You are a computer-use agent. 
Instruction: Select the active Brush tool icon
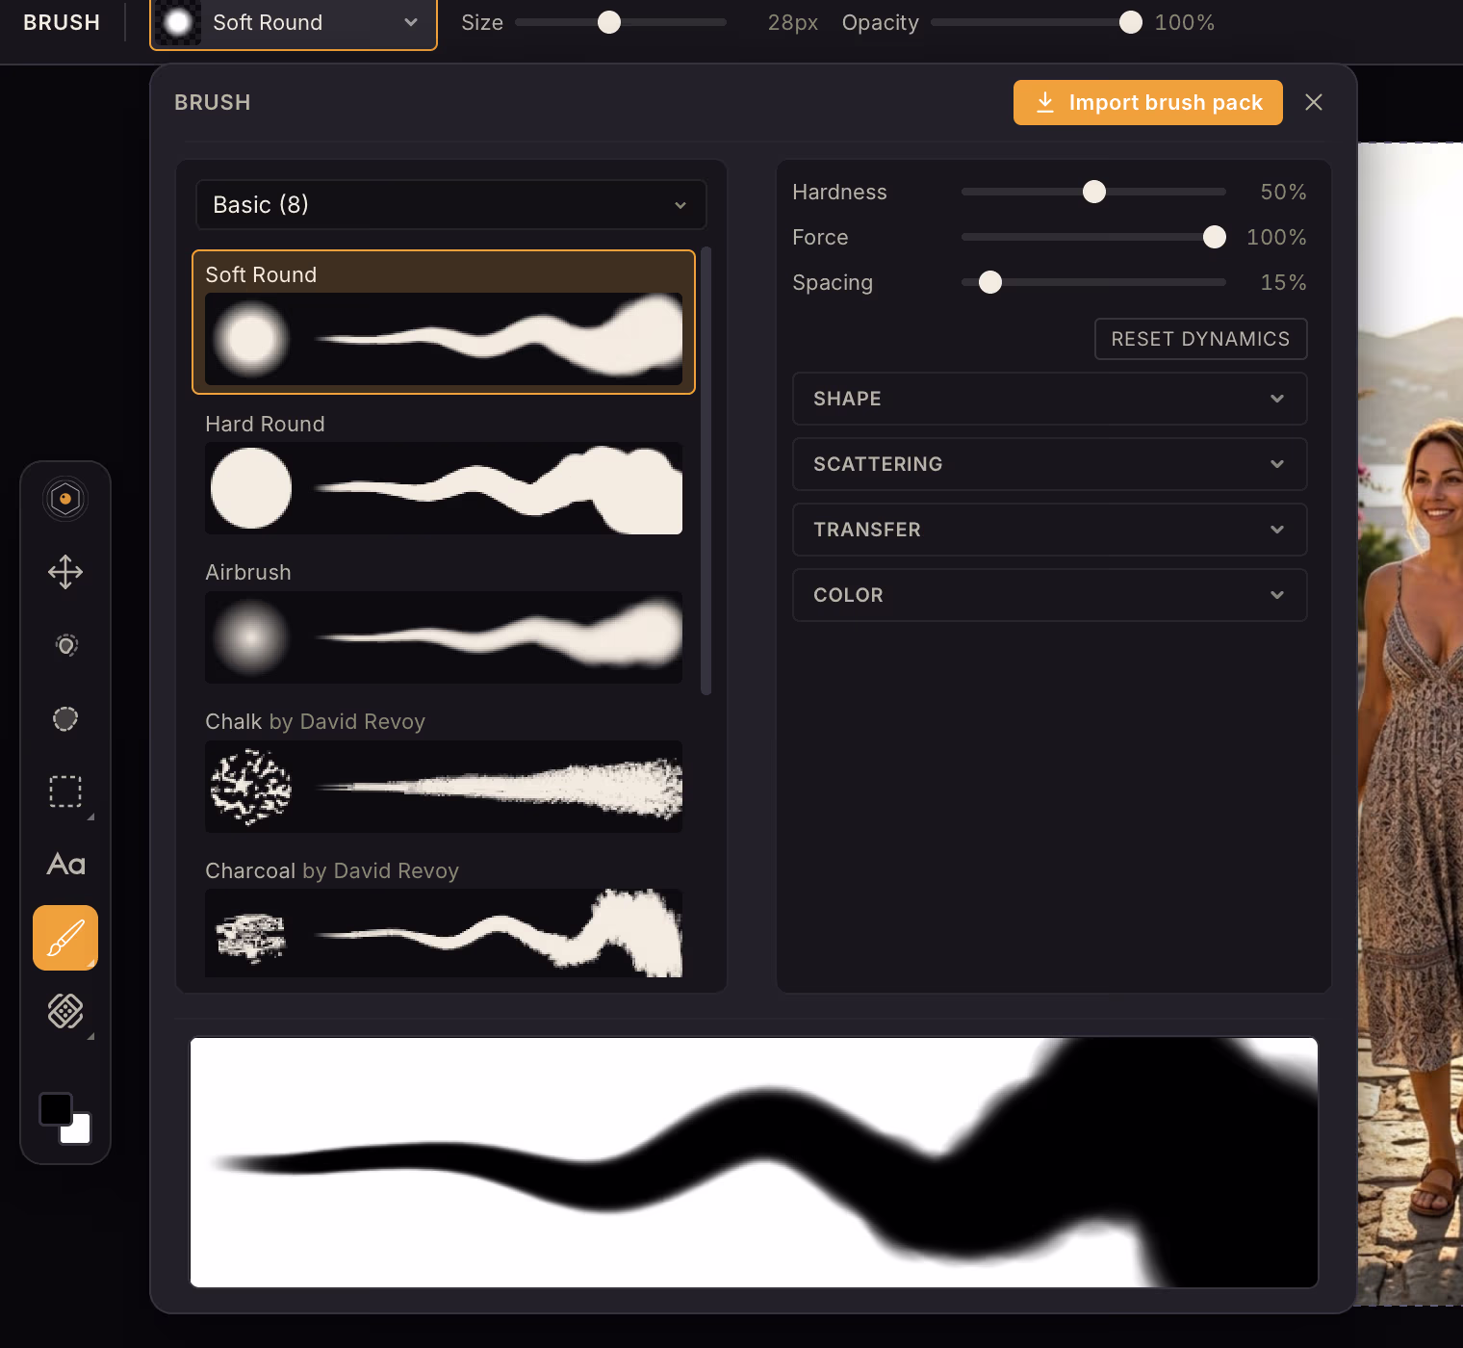pyautogui.click(x=65, y=938)
